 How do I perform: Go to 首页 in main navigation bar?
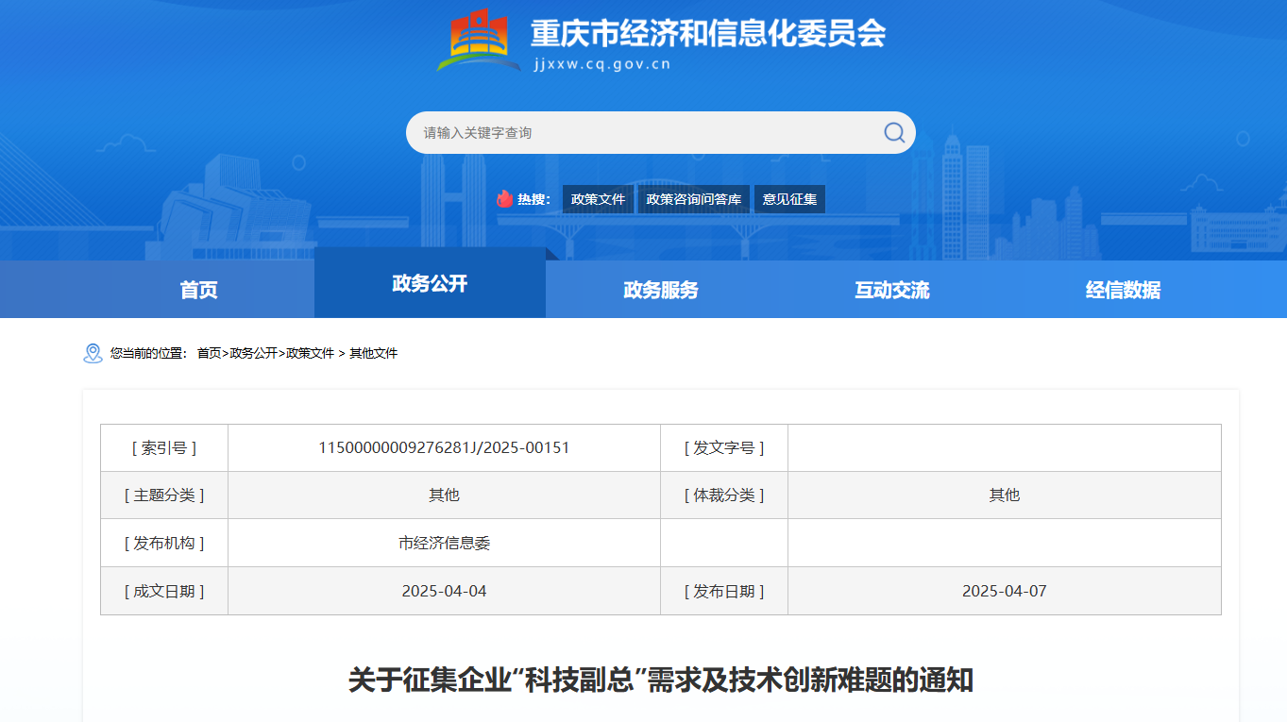198,290
